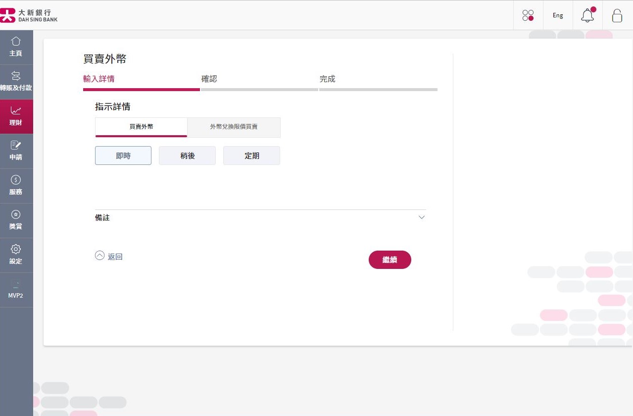Switch language to Eng
The height and width of the screenshot is (416, 633).
tap(558, 15)
